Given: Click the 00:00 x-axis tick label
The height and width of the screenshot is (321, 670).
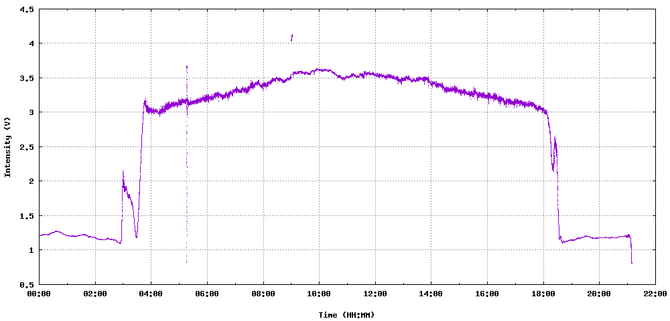Looking at the screenshot, I should tap(40, 294).
